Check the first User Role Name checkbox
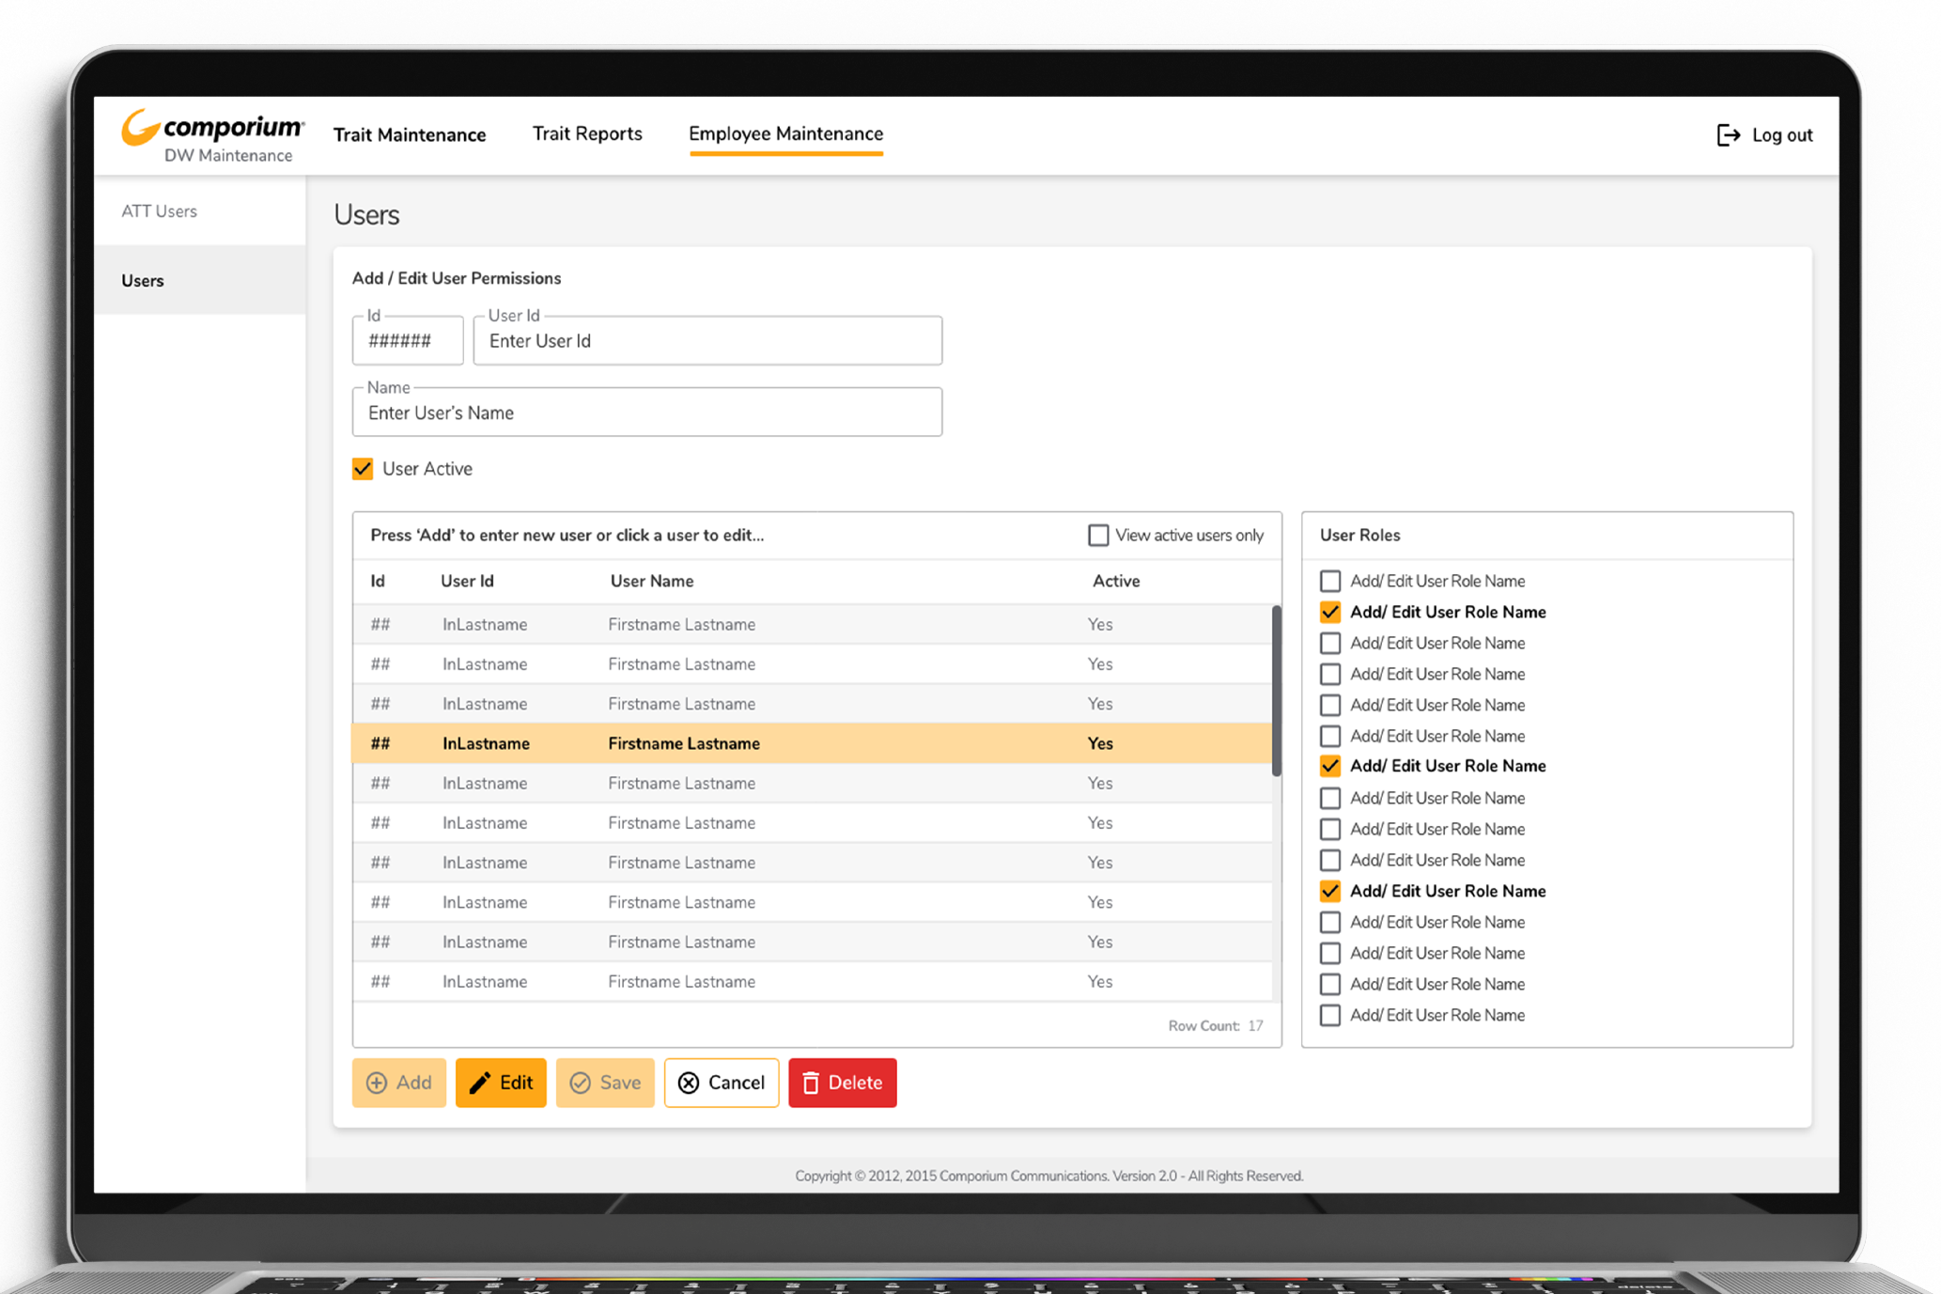1941x1294 pixels. [x=1329, y=581]
